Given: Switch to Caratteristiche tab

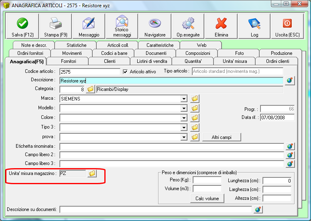Looking at the screenshot, I should (x=160, y=45).
